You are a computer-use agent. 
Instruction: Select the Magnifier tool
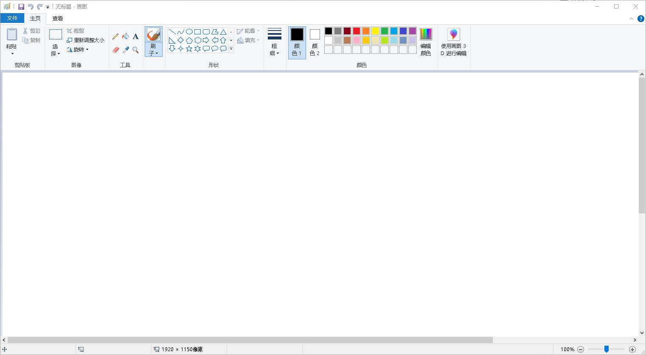[x=136, y=50]
